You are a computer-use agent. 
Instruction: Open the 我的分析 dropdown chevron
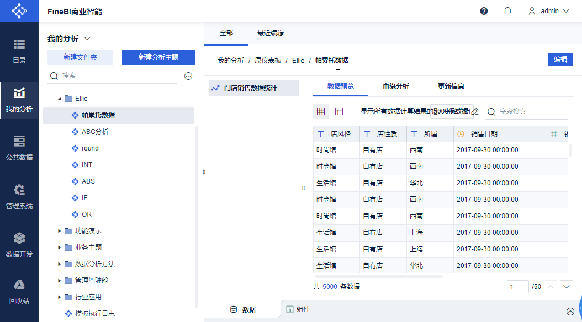coord(87,39)
